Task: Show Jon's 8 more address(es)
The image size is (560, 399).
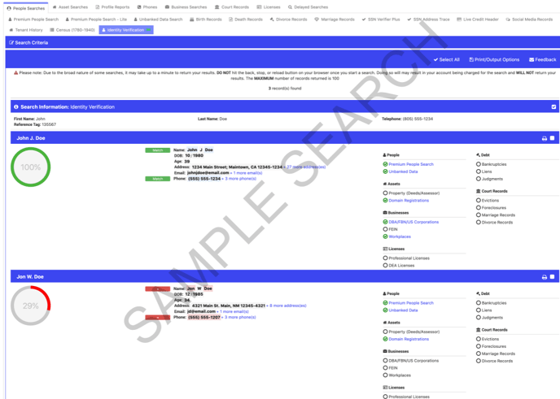Action: click(x=287, y=306)
